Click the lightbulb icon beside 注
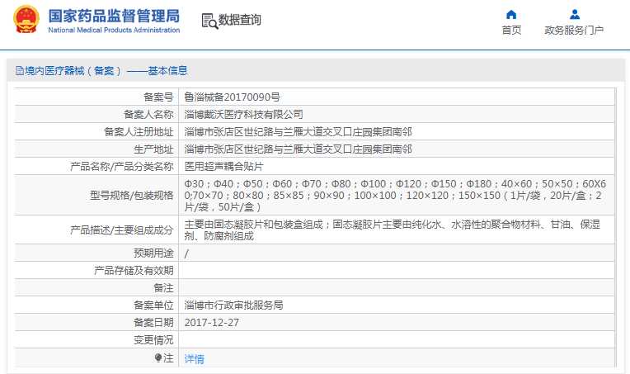Viewport: 630px width, 374px height. coord(157,358)
